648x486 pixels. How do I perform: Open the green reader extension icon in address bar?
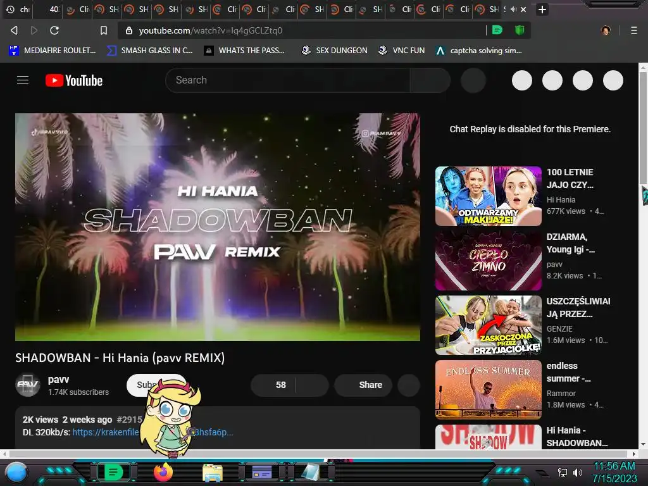click(x=497, y=30)
